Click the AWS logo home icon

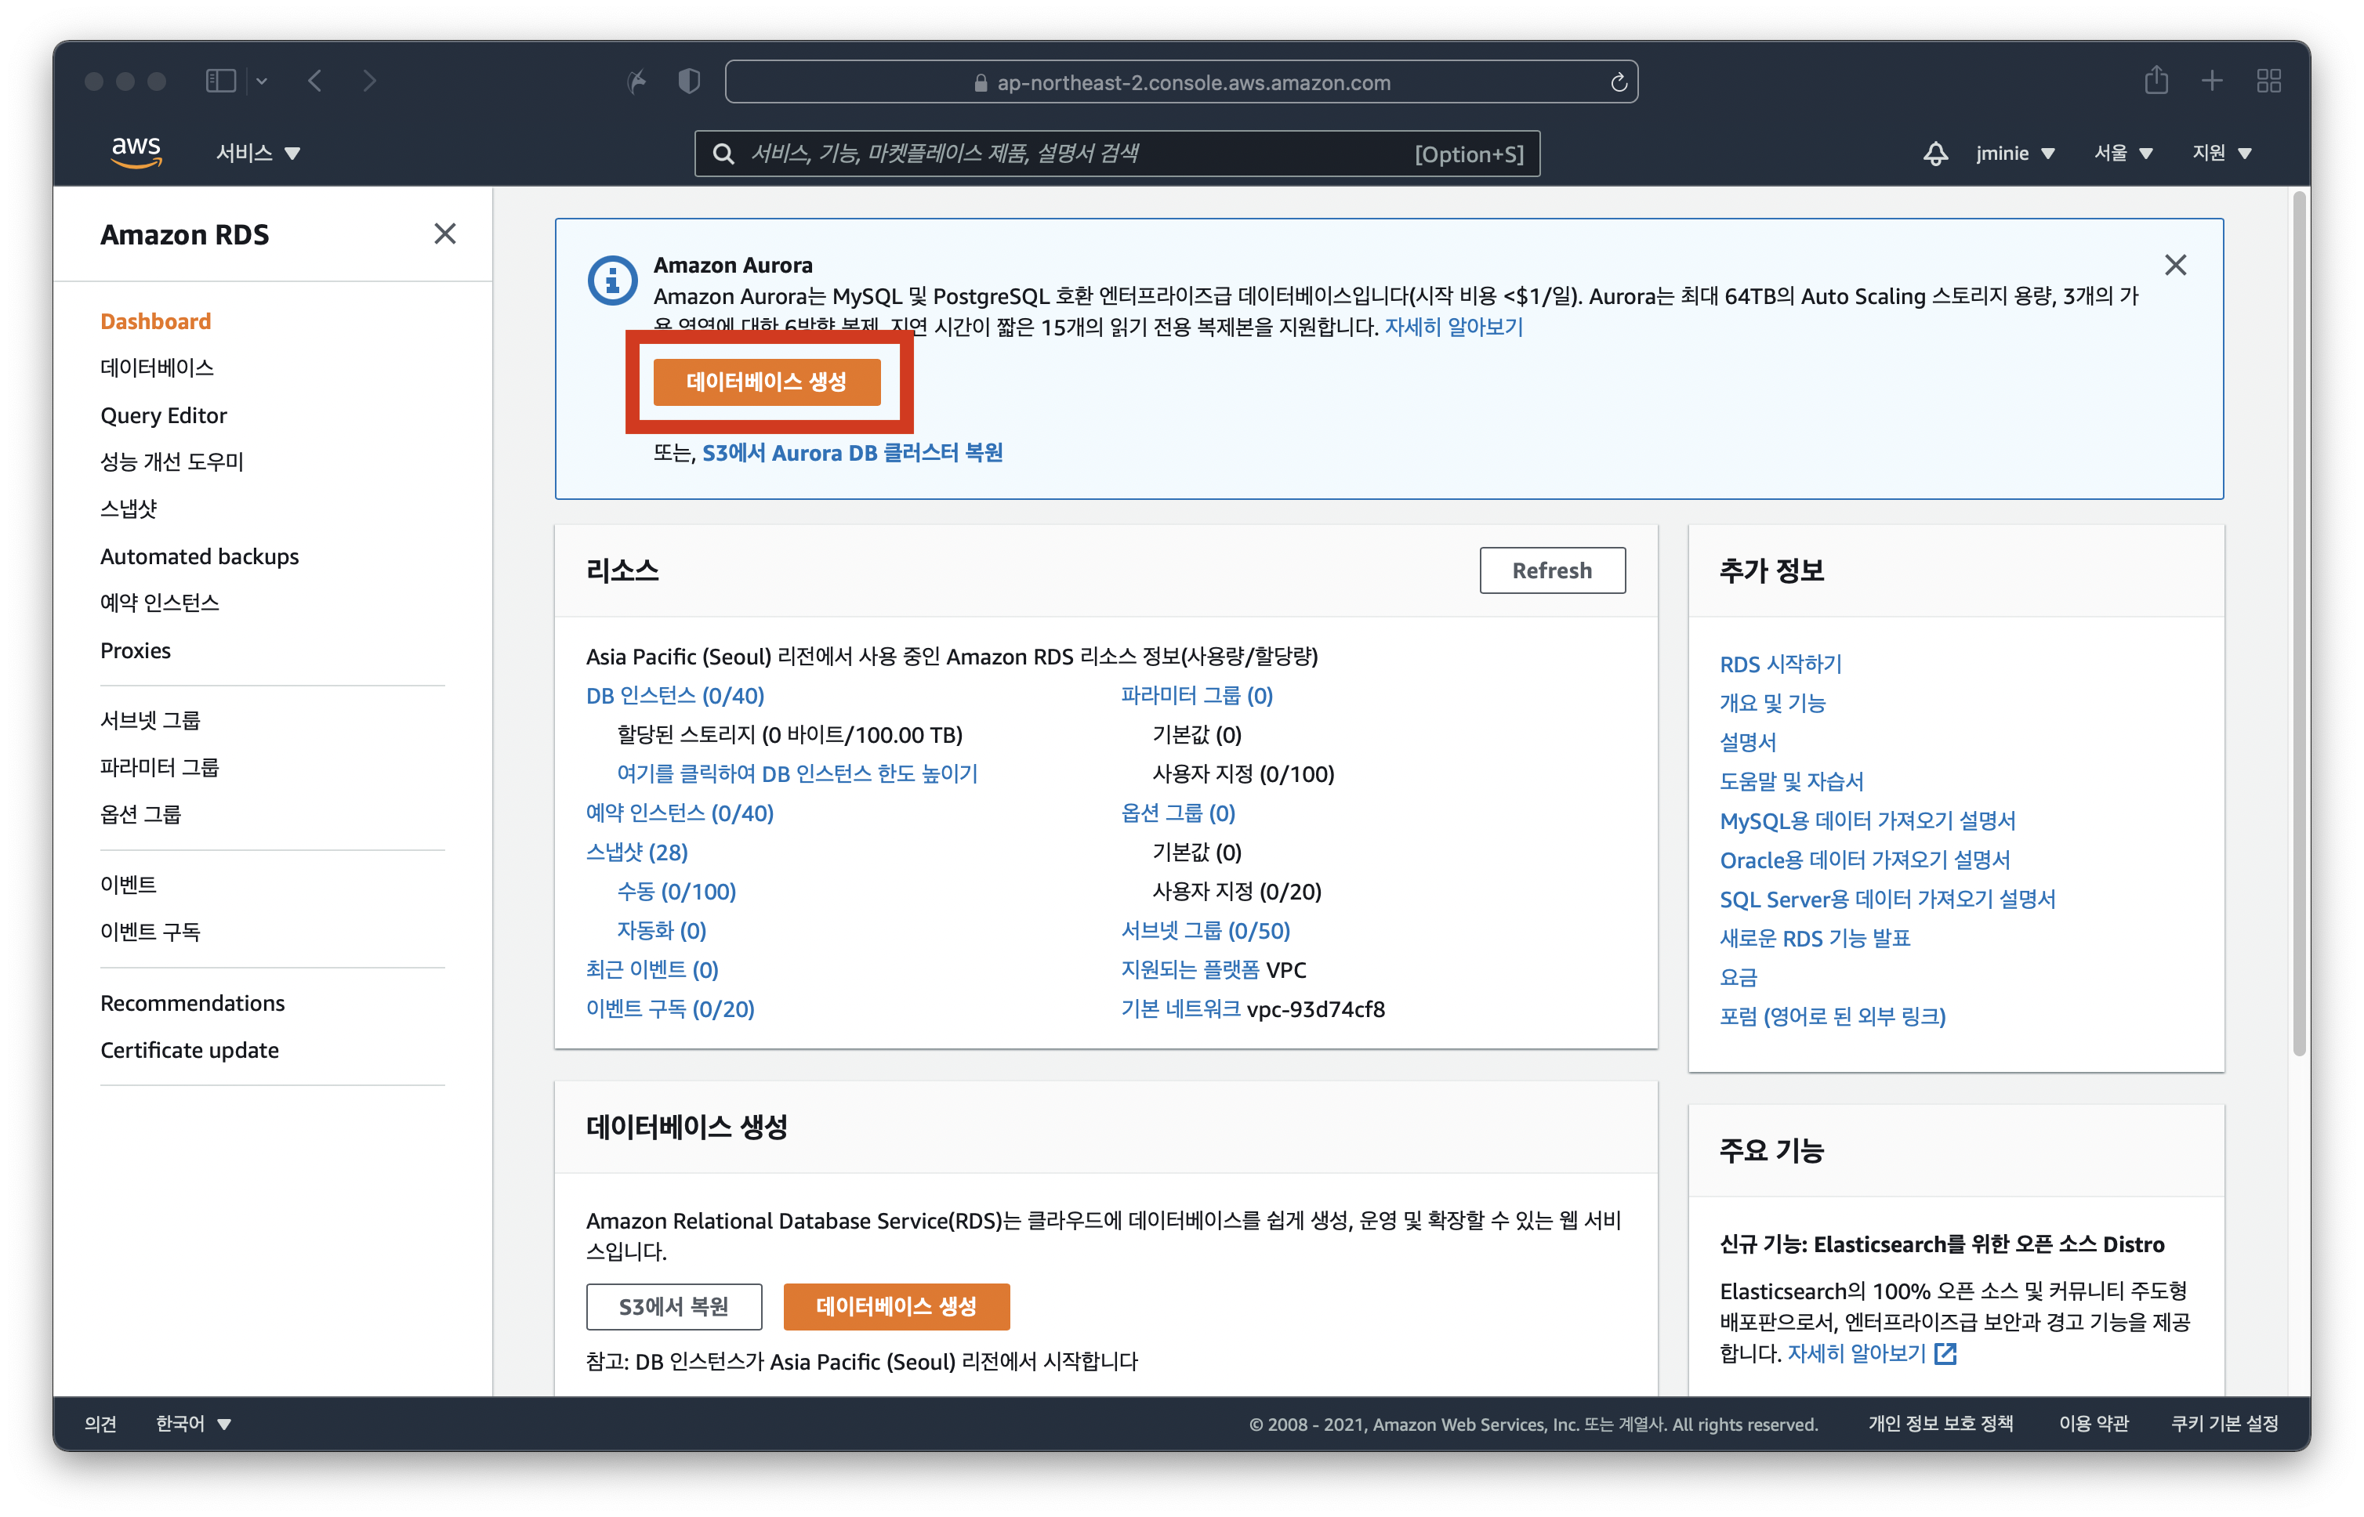(136, 153)
